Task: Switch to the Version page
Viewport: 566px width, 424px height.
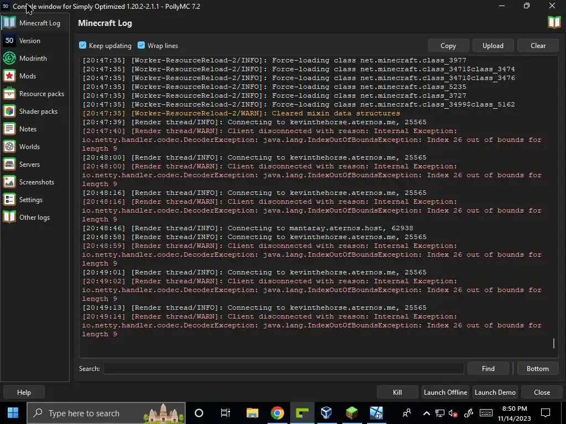Action: [35, 40]
